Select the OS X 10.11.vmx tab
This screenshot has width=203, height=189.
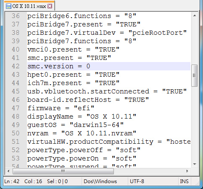pos(29,6)
